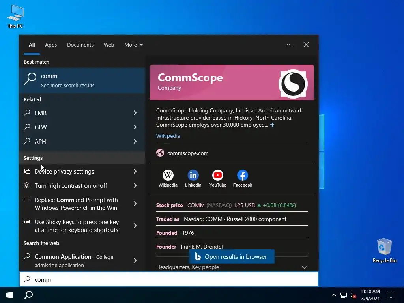Click the Replace Command Prompt setting icon
Viewport: 404px width, 303px height.
point(27,199)
